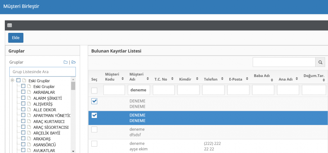
Task: Uncheck the first DENEME DENEME row checkbox
Action: (x=94, y=101)
